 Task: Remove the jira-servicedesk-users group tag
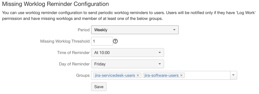138,76
